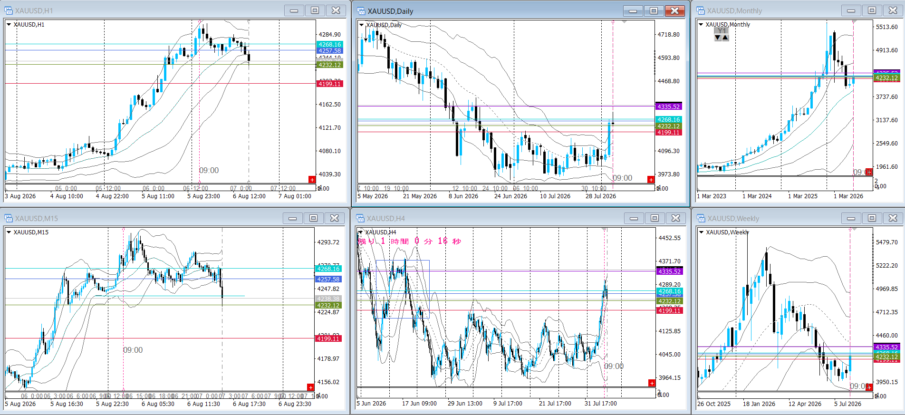This screenshot has width=905, height=415.
Task: Click the chart icon in XAUUSD,H1 title bar
Action: pyautogui.click(x=9, y=10)
